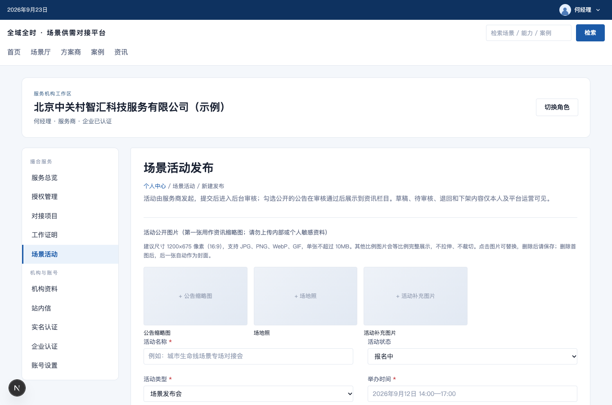Go to 首页 in the top navigation
612x405 pixels.
(x=14, y=52)
